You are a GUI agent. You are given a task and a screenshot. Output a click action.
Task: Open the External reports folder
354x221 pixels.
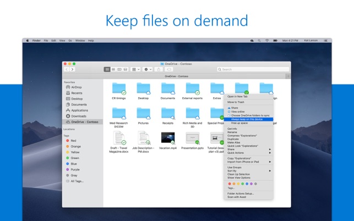tap(193, 89)
